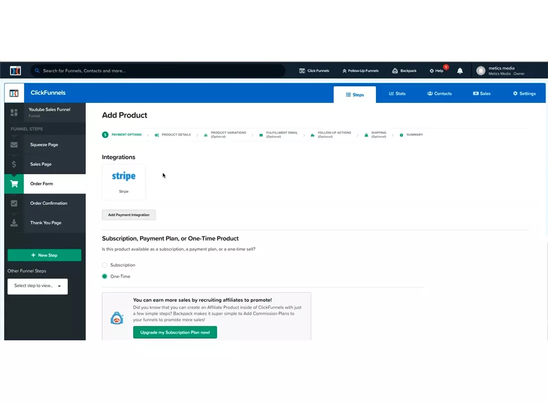Open the Backpack menu
This screenshot has width=548, height=403.
click(x=405, y=71)
